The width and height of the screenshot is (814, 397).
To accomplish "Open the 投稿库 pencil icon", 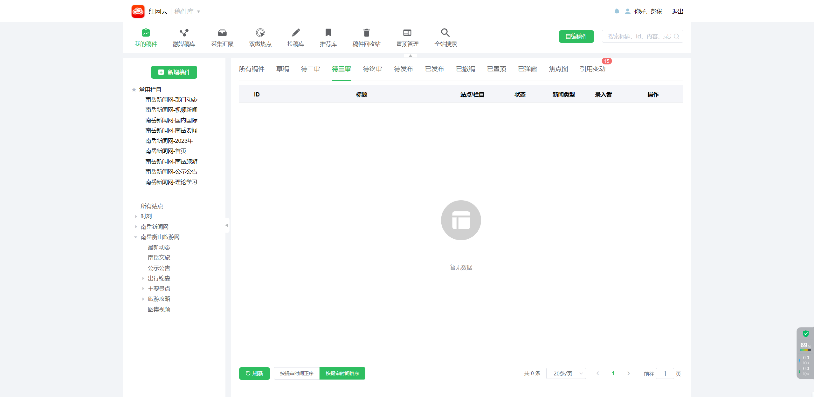I will [296, 33].
